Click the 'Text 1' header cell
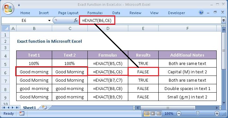The image size is (228, 118). (34, 55)
